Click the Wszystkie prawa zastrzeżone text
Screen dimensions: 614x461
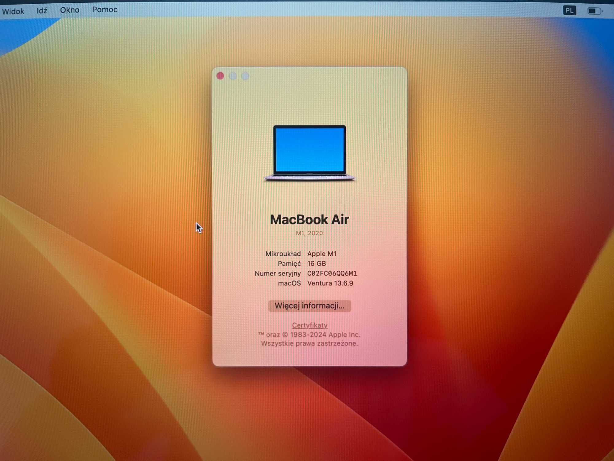pos(309,343)
